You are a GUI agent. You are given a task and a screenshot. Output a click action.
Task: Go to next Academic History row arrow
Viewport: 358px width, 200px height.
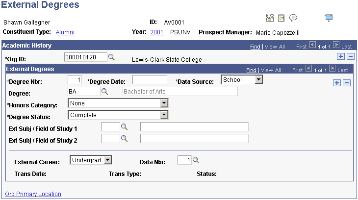[336, 45]
